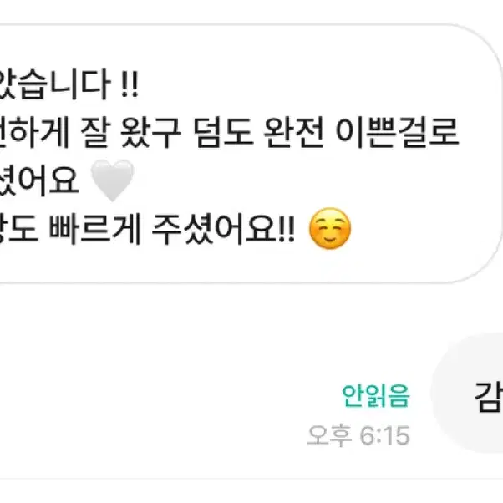503x503 pixels.
Task: Open the gray reply bubble starting with 감
Action: click(x=469, y=393)
